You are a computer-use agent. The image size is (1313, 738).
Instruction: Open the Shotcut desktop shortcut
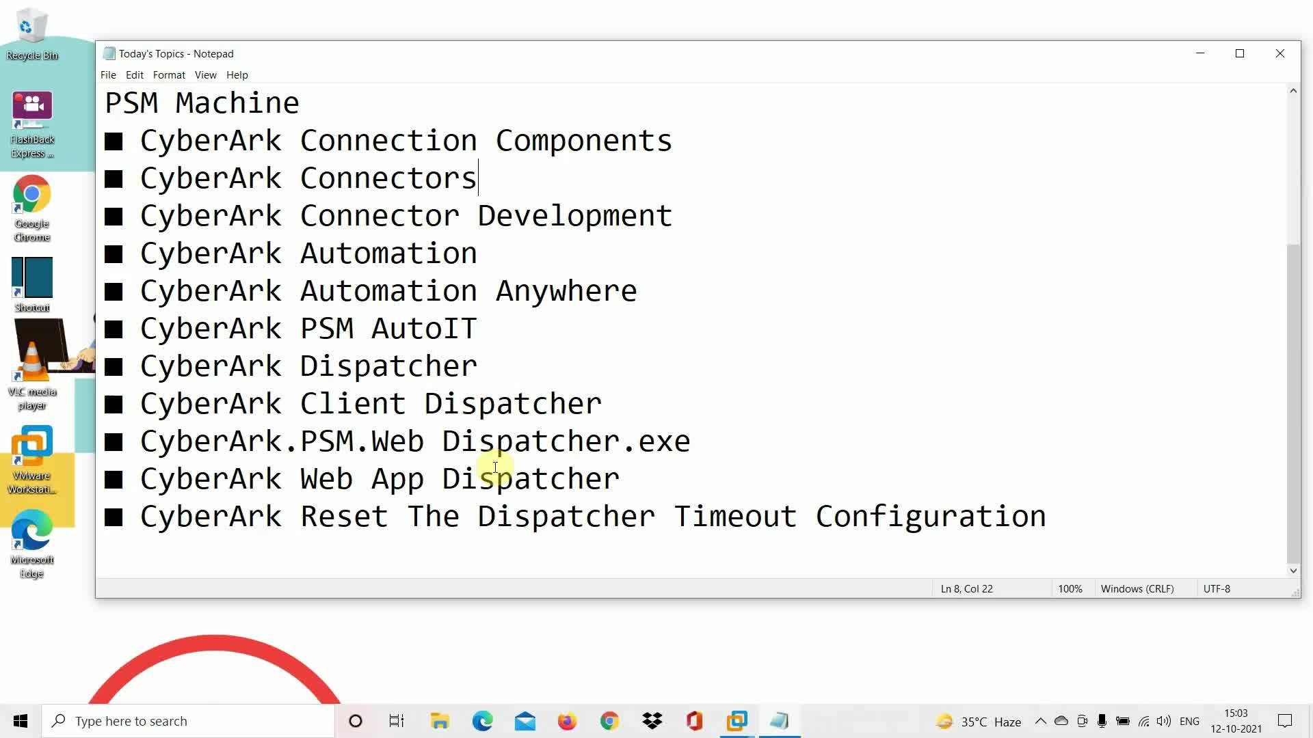32,285
